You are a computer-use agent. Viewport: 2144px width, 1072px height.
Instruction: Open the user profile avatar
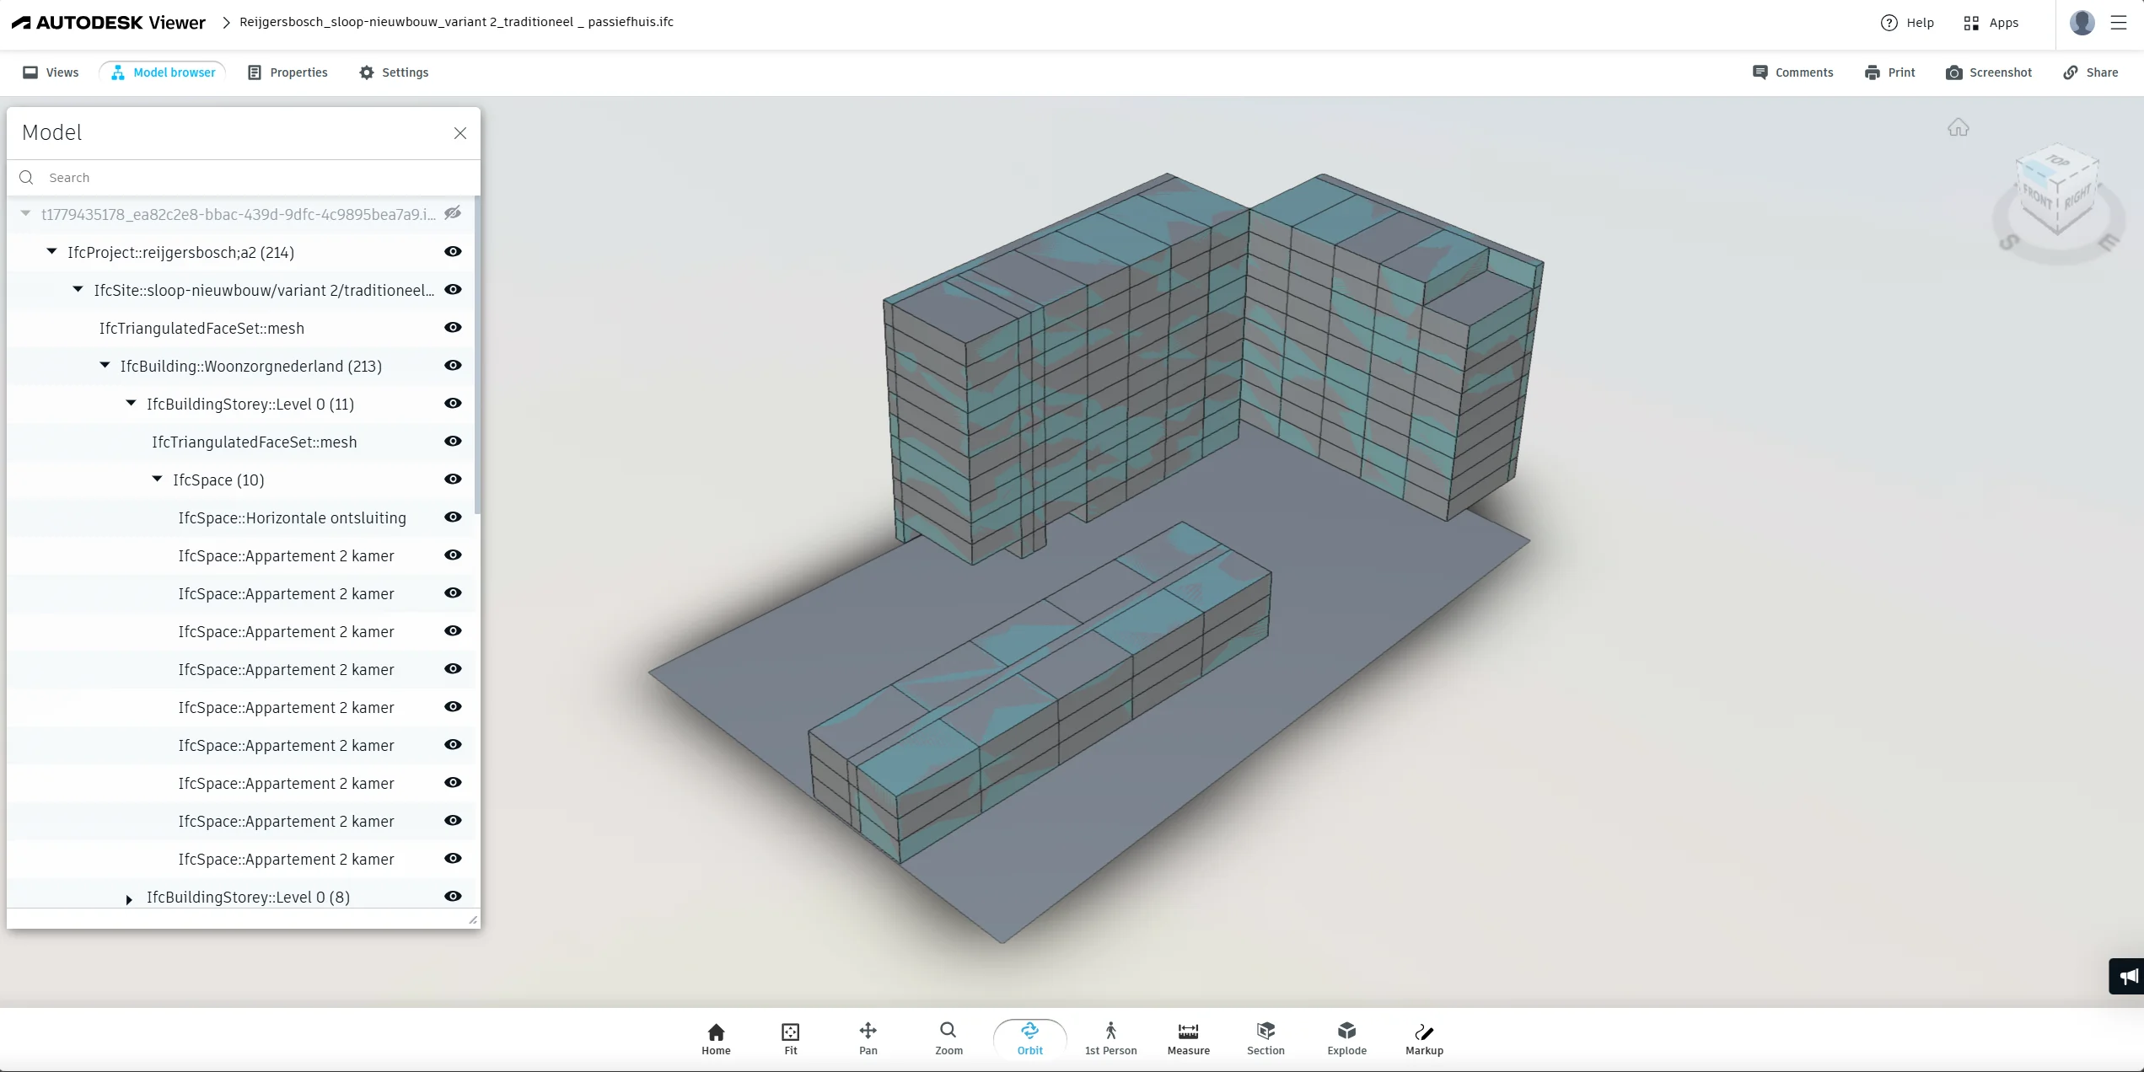(2082, 23)
